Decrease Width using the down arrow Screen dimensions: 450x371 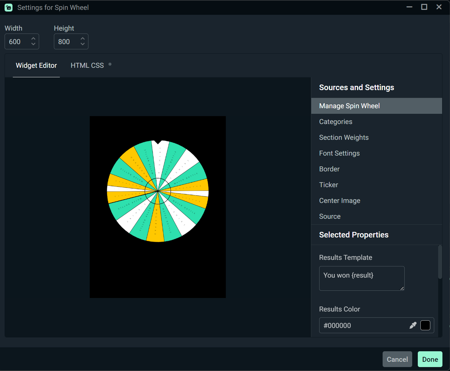(x=33, y=44)
